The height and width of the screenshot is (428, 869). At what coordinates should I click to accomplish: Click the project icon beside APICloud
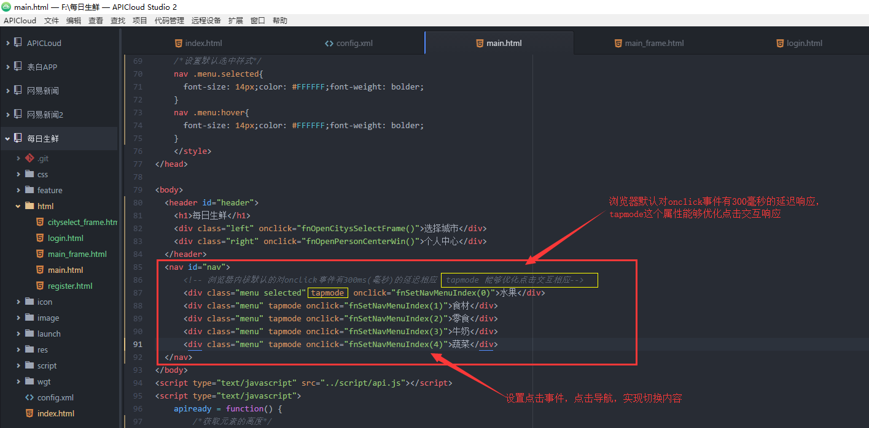click(x=17, y=43)
